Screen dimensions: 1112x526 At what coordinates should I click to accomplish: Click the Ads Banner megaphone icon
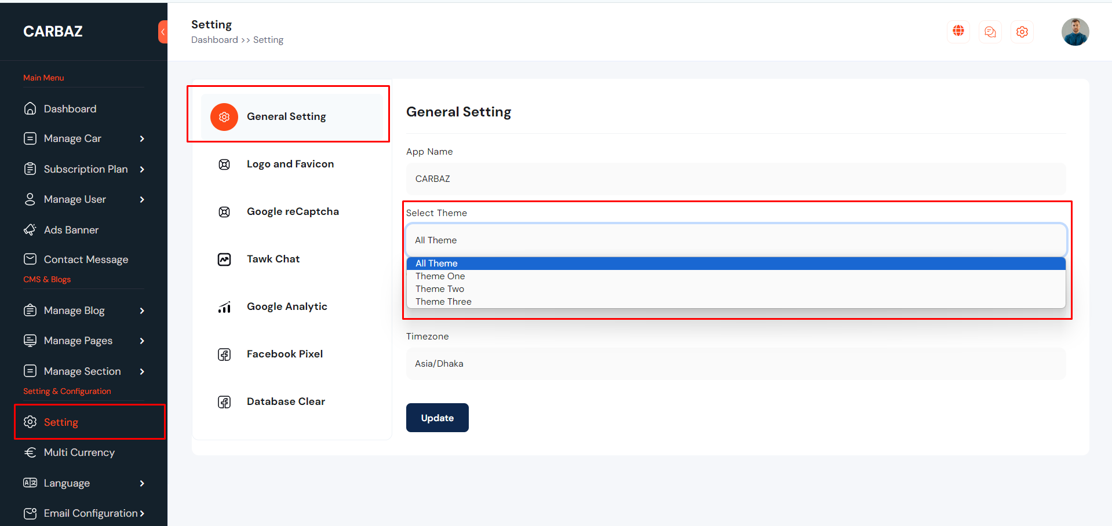coord(30,230)
